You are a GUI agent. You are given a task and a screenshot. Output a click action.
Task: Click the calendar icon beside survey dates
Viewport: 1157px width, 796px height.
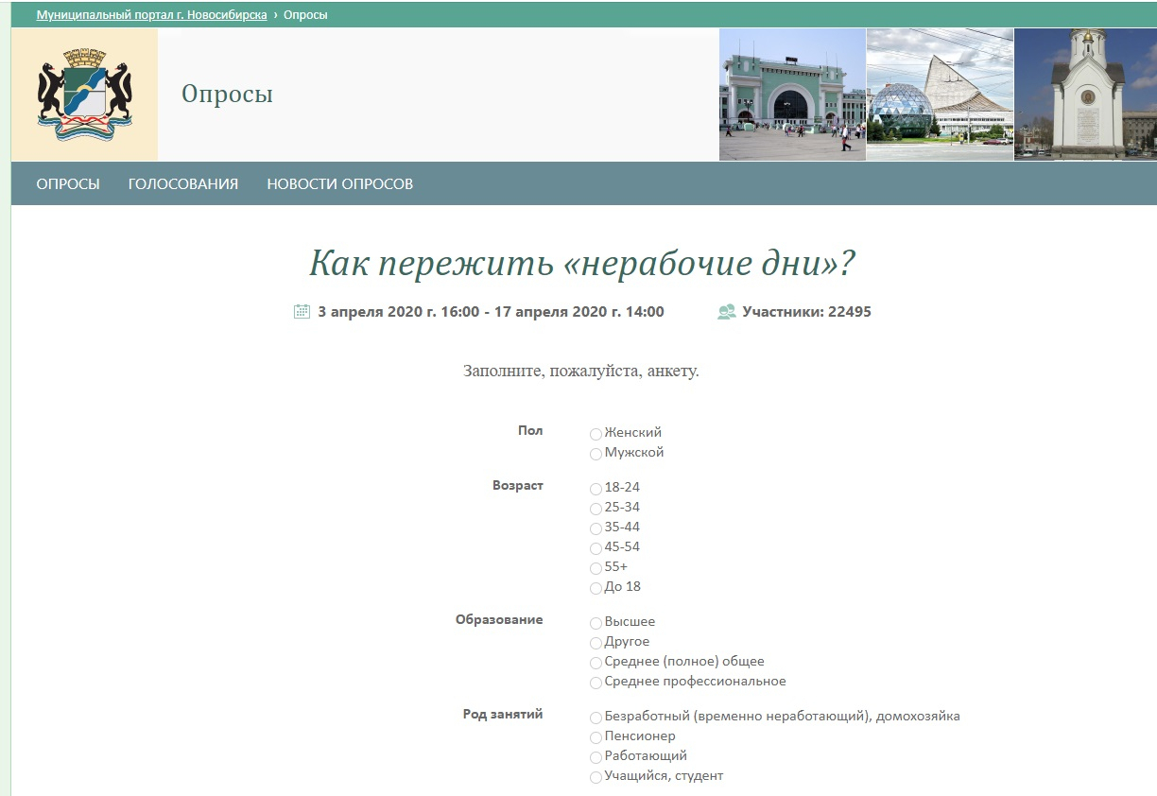pos(302,311)
